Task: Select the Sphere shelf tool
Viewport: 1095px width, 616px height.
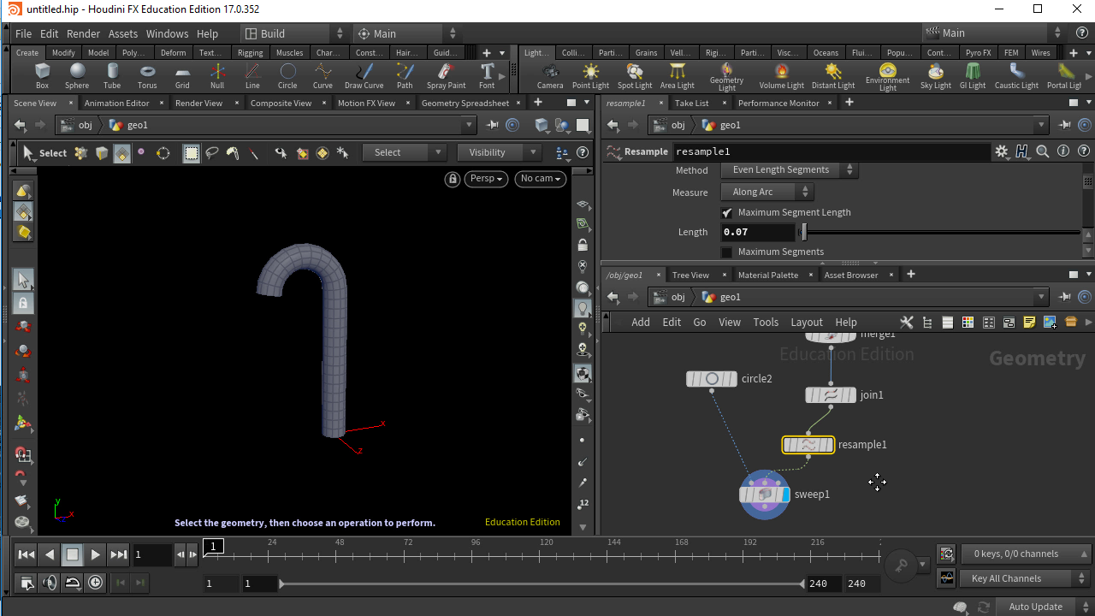Action: coord(77,74)
